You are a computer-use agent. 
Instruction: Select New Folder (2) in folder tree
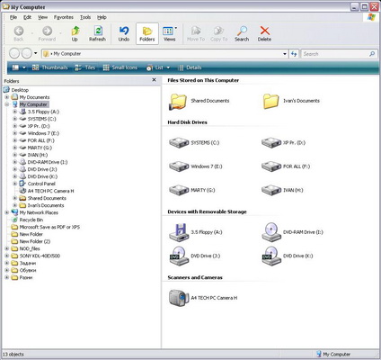click(x=35, y=241)
